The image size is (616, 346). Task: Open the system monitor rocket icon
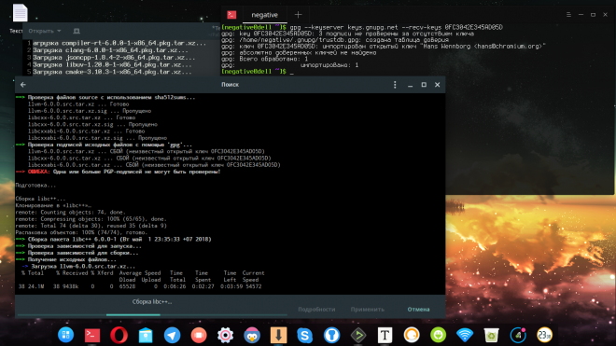[518, 335]
